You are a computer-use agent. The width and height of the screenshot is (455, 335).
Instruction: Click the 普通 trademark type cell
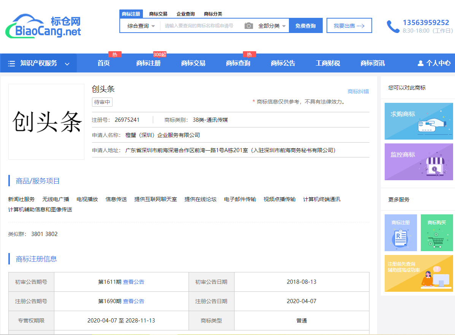tap(301, 321)
